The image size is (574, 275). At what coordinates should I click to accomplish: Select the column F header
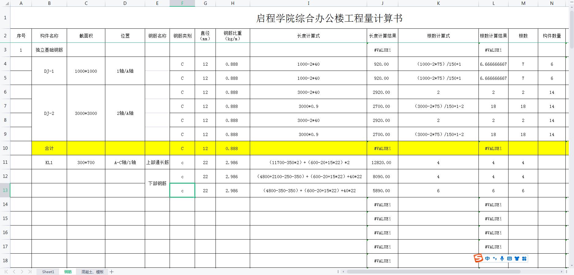click(x=182, y=3)
